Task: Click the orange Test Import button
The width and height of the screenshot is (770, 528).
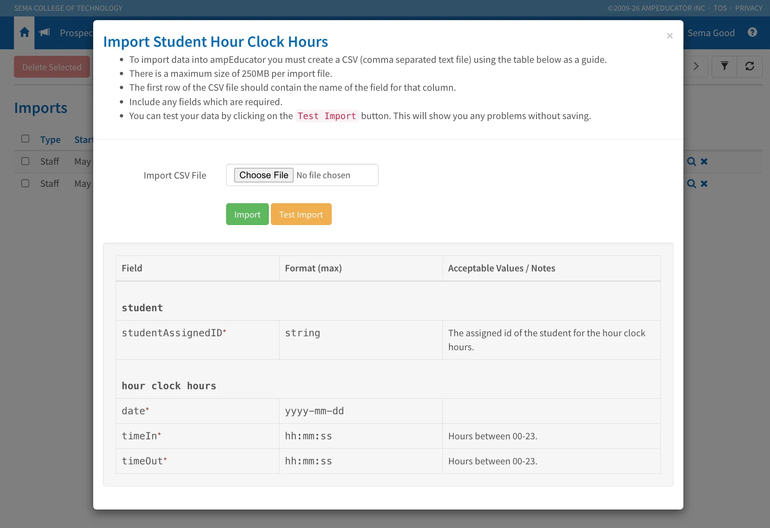Action: coord(301,214)
